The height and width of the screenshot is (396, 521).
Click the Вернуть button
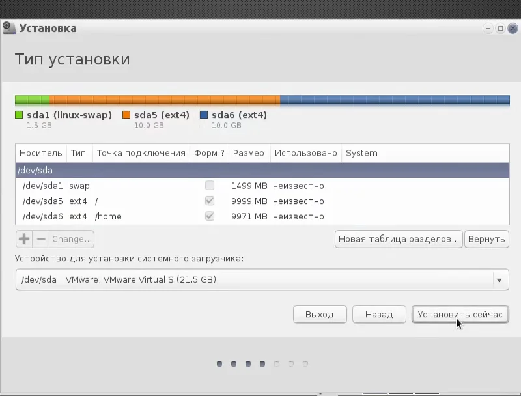(486, 239)
